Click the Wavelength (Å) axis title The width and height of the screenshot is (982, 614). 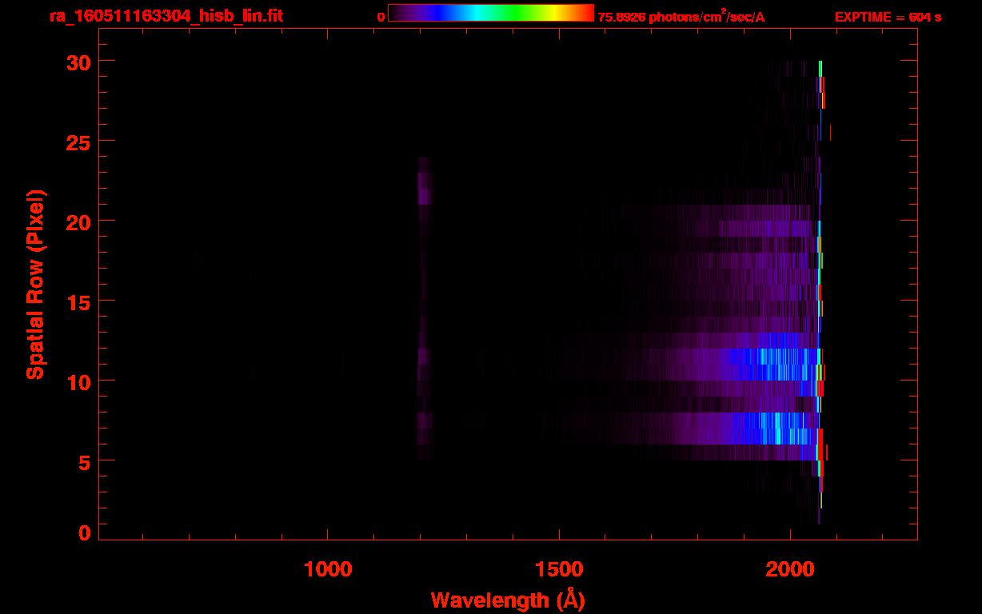pyautogui.click(x=508, y=600)
